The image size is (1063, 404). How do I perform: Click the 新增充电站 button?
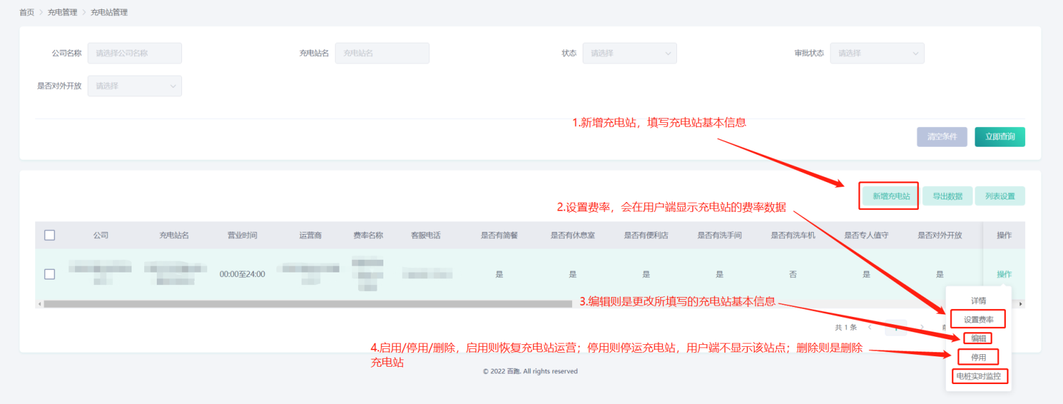coord(890,196)
